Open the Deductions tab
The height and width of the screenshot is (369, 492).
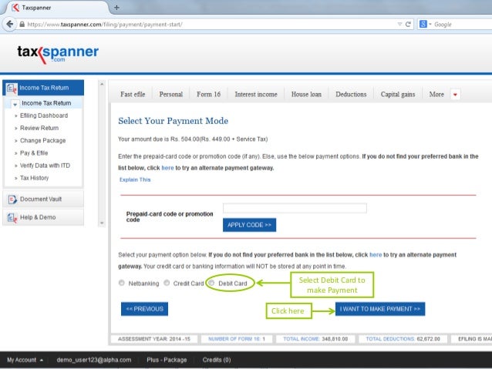tap(351, 94)
